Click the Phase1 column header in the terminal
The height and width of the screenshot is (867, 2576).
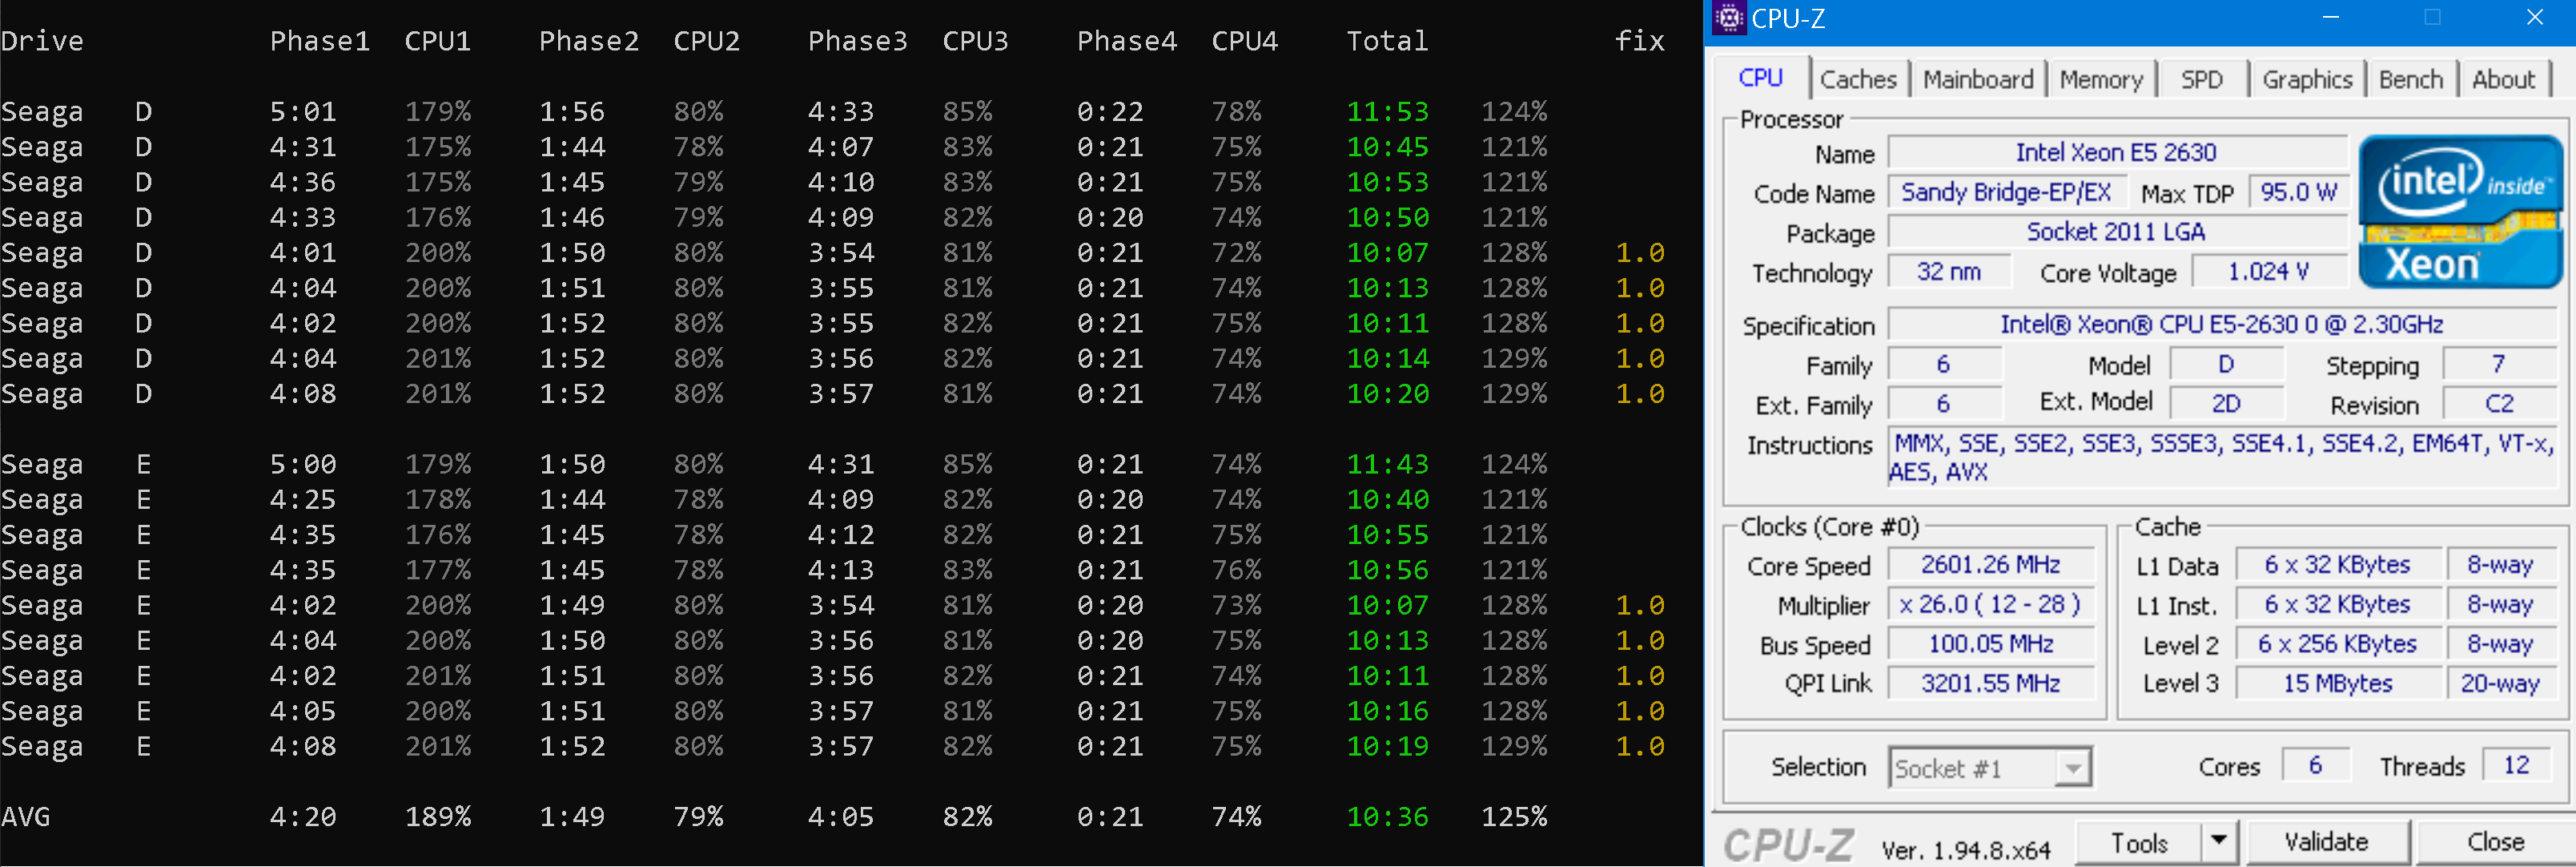click(319, 41)
